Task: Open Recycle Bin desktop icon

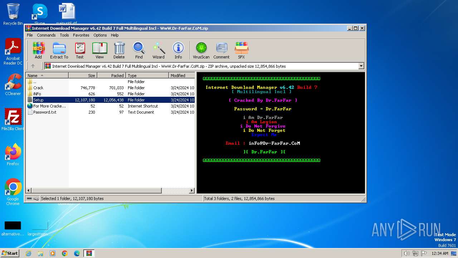Action: 13,14
